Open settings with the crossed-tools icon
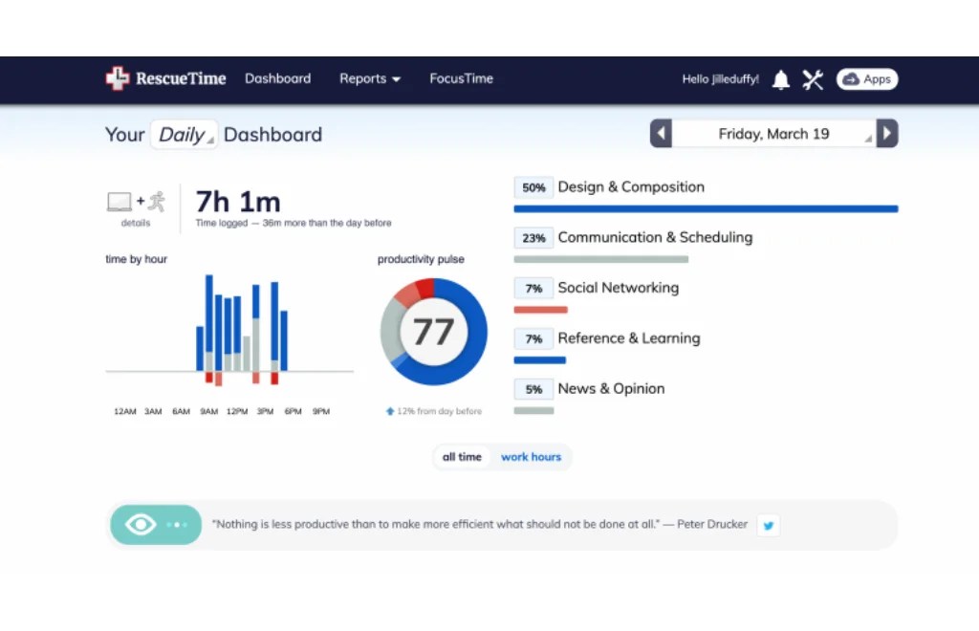Image resolution: width=979 pixels, height=631 pixels. (813, 79)
